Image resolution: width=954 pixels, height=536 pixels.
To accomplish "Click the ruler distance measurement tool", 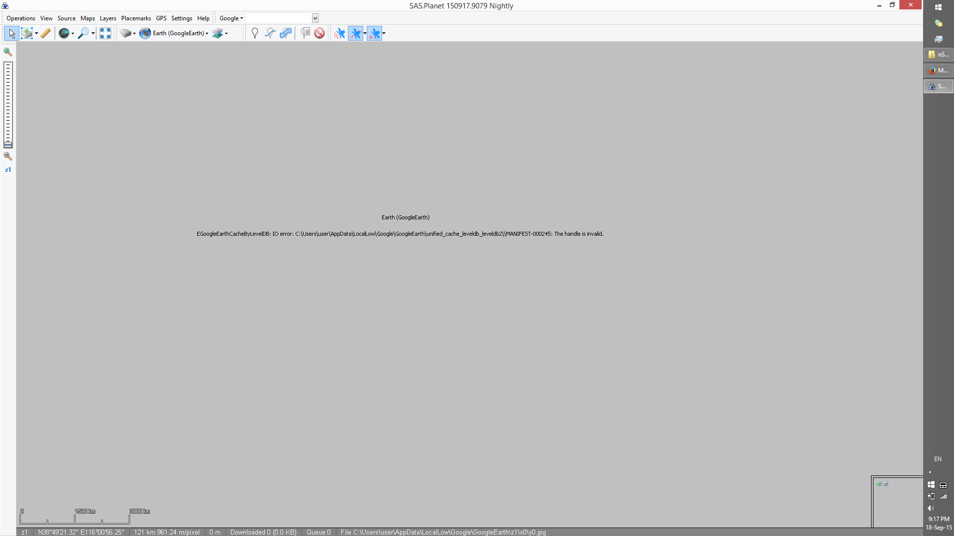I will 46,33.
